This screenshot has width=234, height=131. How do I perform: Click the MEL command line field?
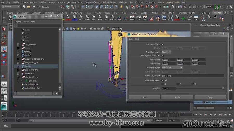point(66,126)
